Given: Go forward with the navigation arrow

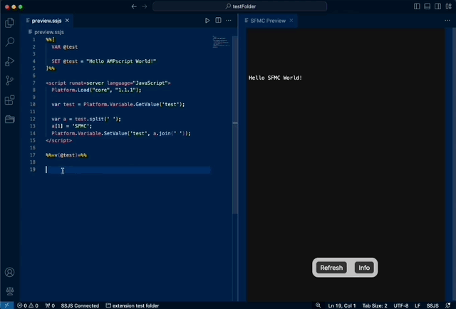Looking at the screenshot, I should [145, 6].
